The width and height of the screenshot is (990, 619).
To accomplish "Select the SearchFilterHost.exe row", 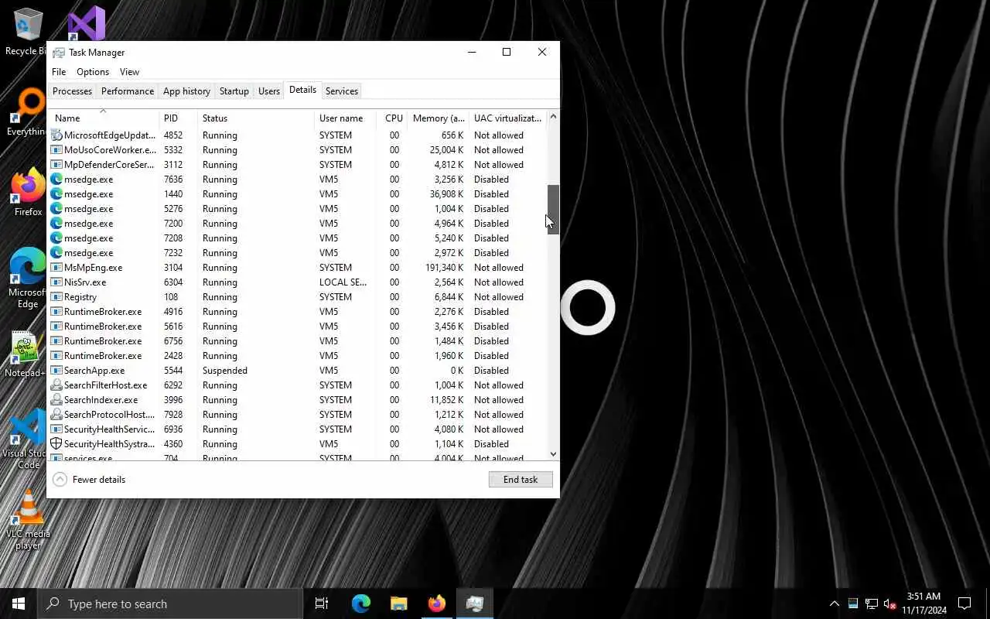I will pyautogui.click(x=298, y=385).
